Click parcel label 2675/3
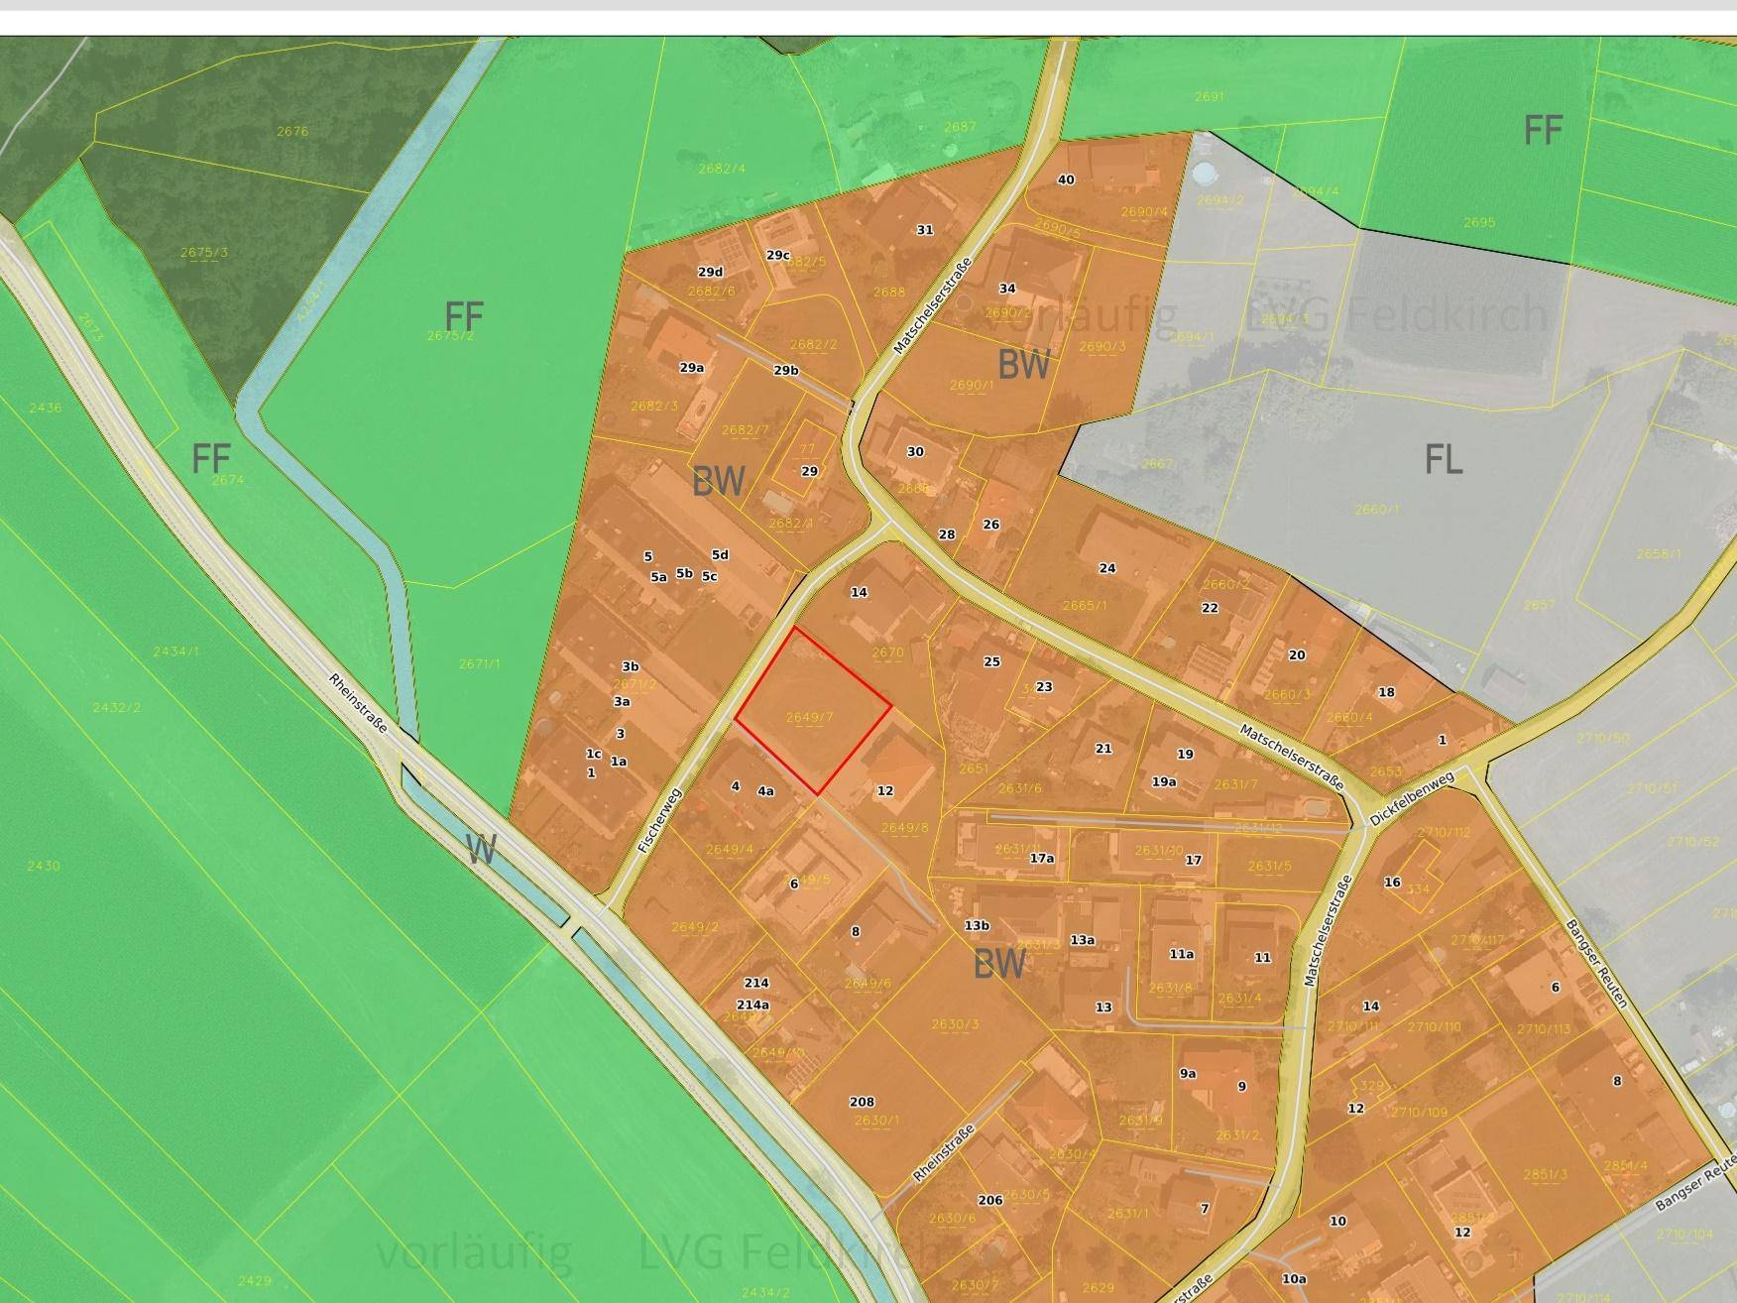The height and width of the screenshot is (1303, 1737). (x=204, y=253)
